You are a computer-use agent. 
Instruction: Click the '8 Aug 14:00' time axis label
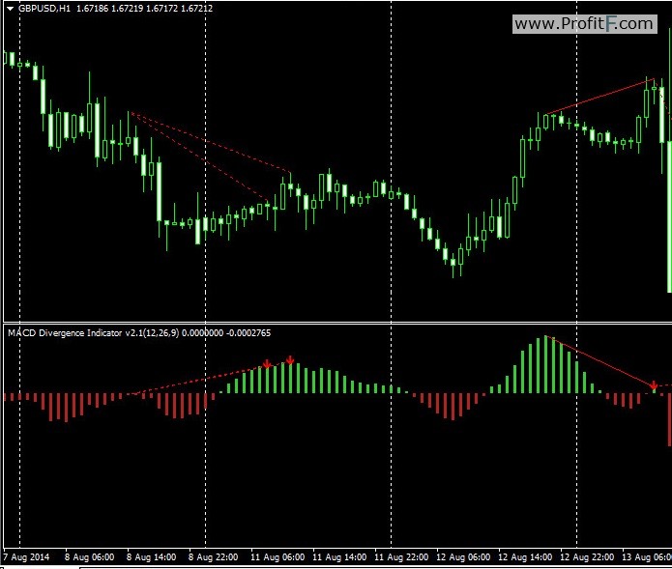click(151, 557)
